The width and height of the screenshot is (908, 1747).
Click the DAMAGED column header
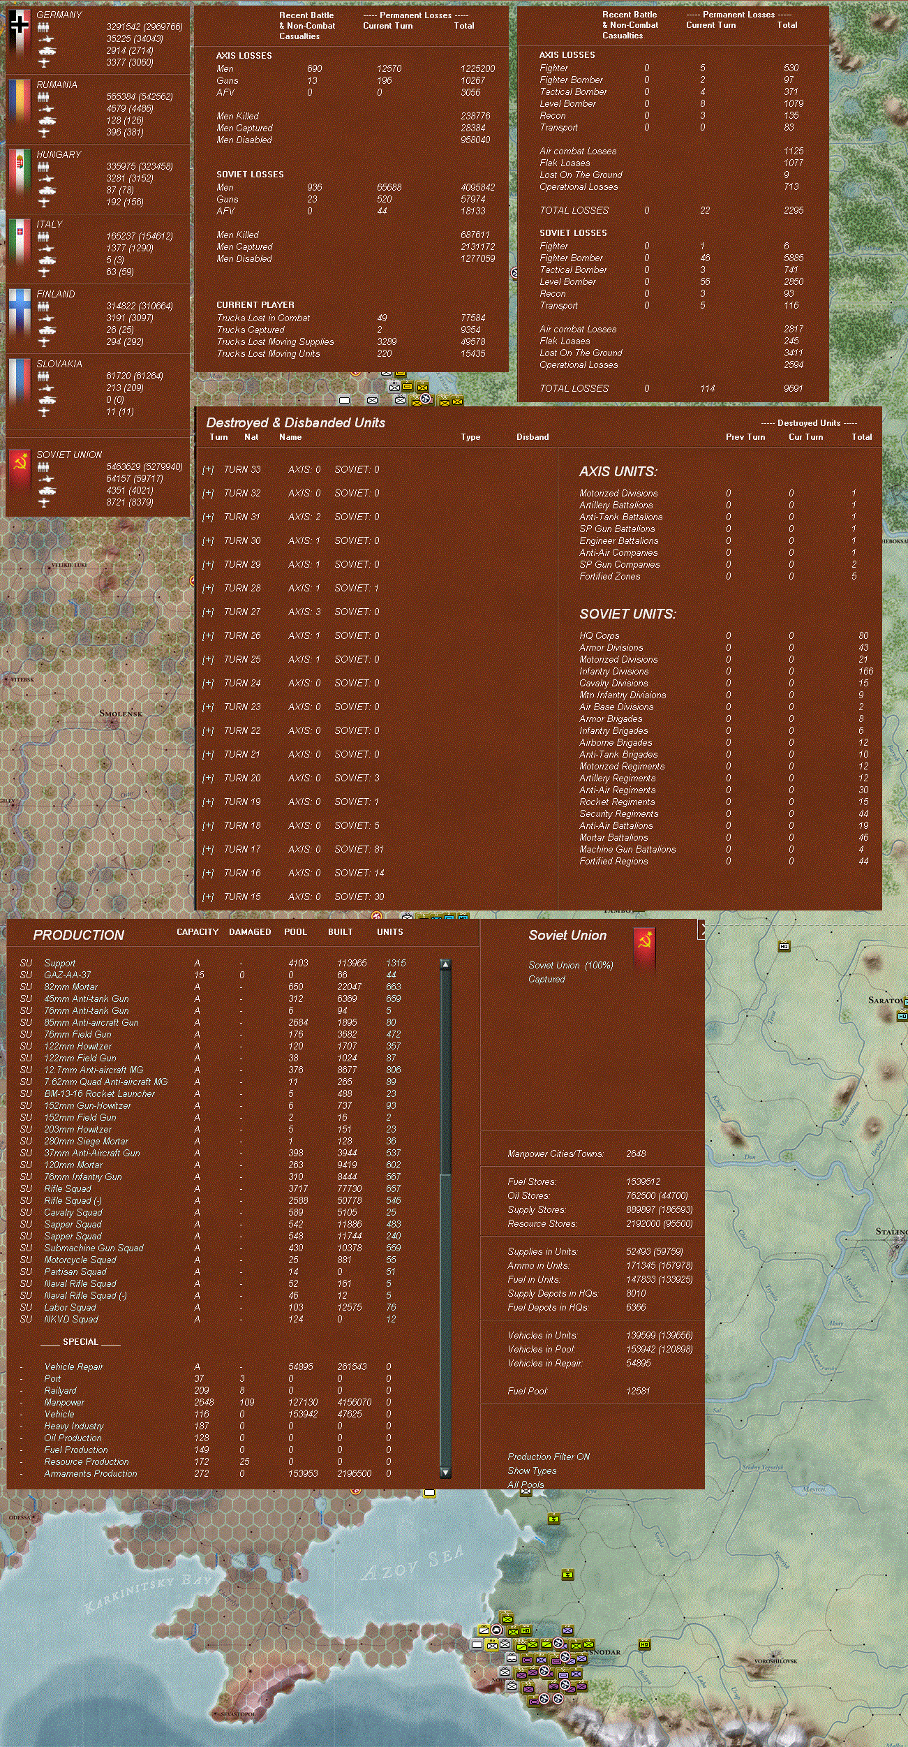click(250, 932)
